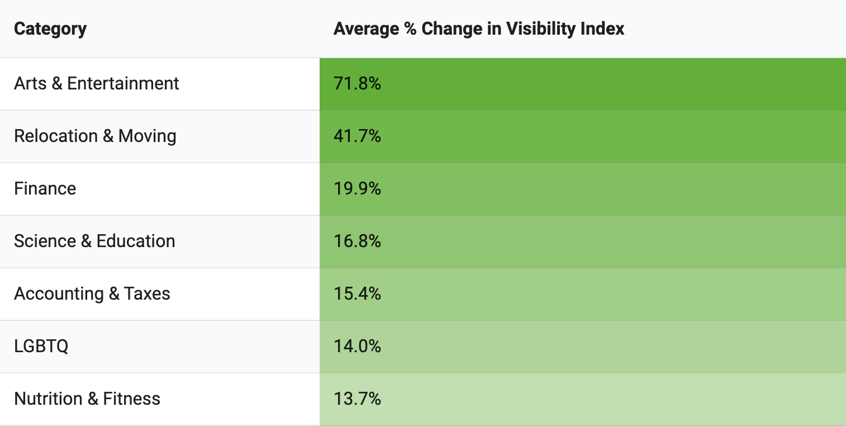Image resolution: width=846 pixels, height=426 pixels.
Task: Select the 16.8% value text
Action: tap(357, 242)
